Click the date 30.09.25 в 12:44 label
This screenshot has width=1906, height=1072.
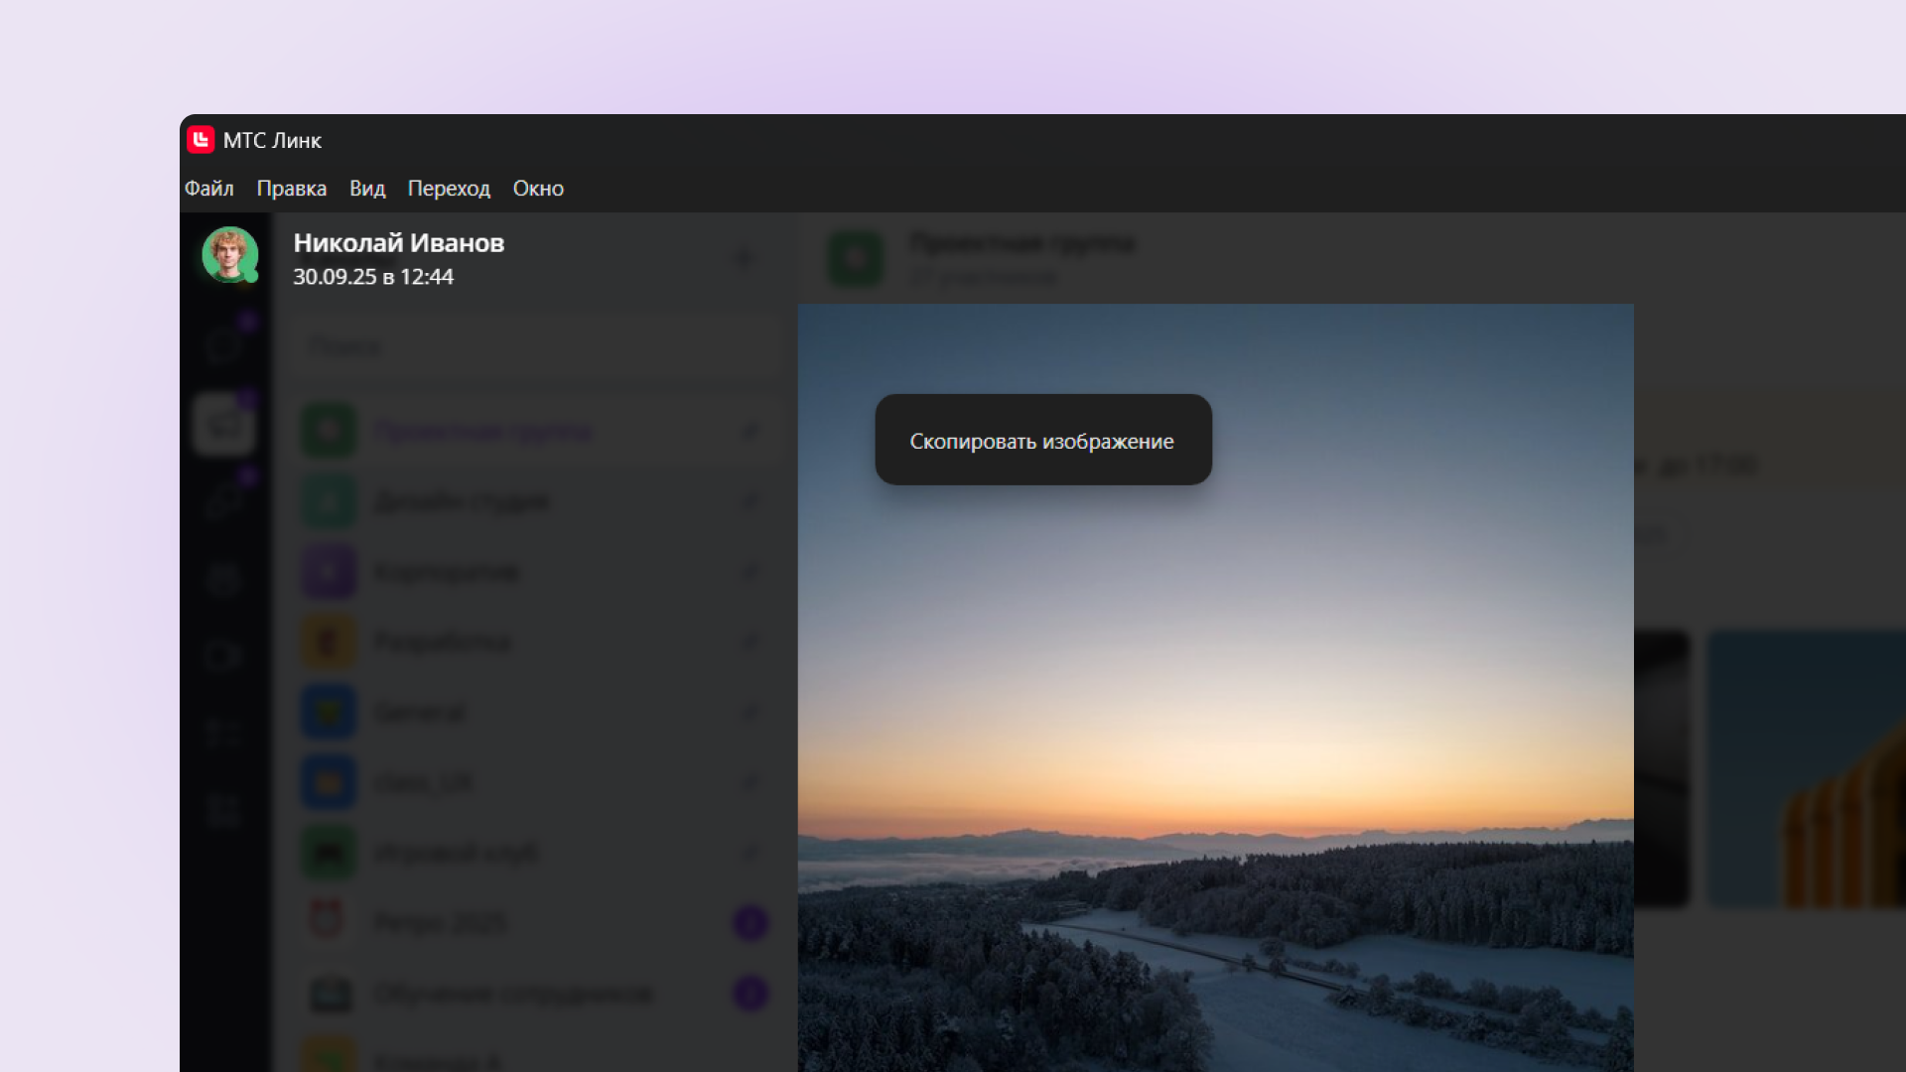pyautogui.click(x=373, y=277)
